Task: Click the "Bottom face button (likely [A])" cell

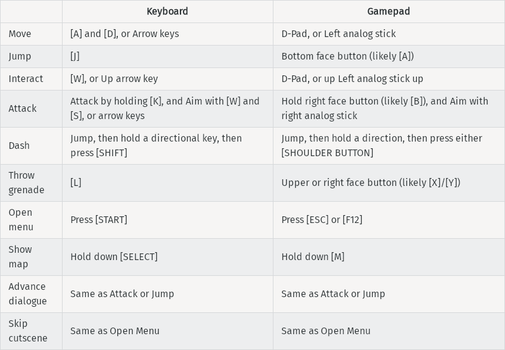Action: 348,57
